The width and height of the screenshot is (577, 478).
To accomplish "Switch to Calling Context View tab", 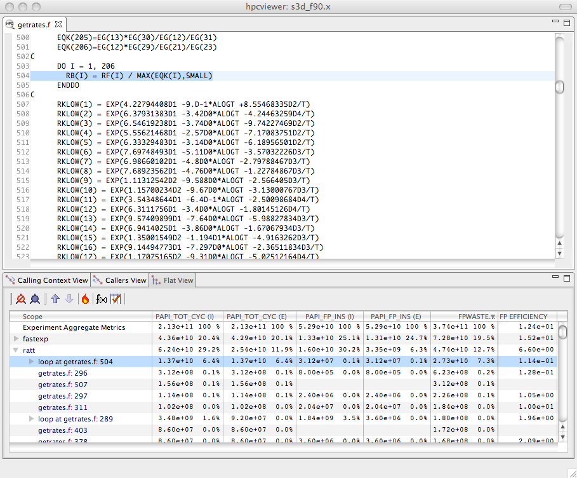I will coord(46,280).
